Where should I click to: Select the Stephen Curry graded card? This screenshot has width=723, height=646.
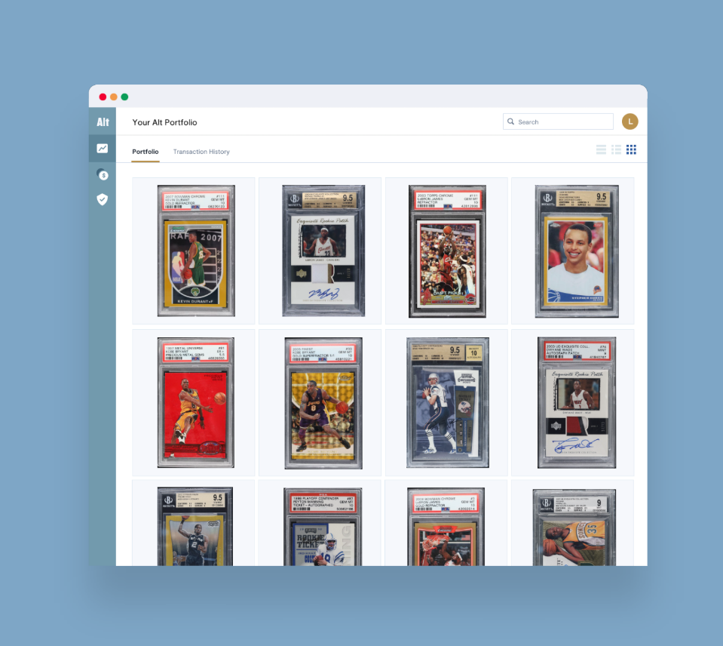click(574, 251)
